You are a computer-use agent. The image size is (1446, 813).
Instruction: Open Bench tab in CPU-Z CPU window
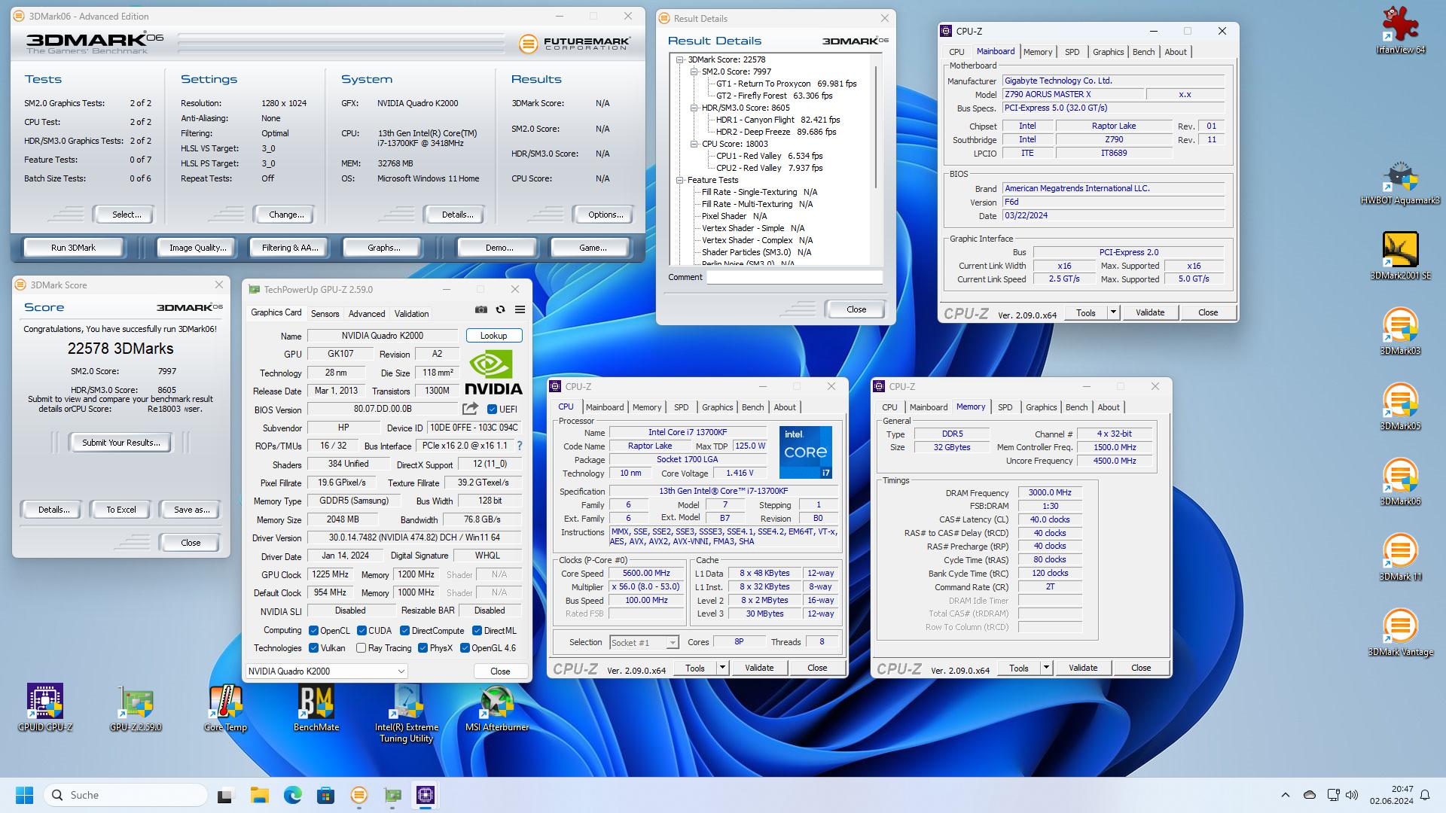tap(752, 407)
